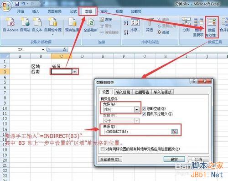Image resolution: width=228 pixels, height=181 pixels.
Task: Click Text to Columns (分列)
Action: click(186, 24)
